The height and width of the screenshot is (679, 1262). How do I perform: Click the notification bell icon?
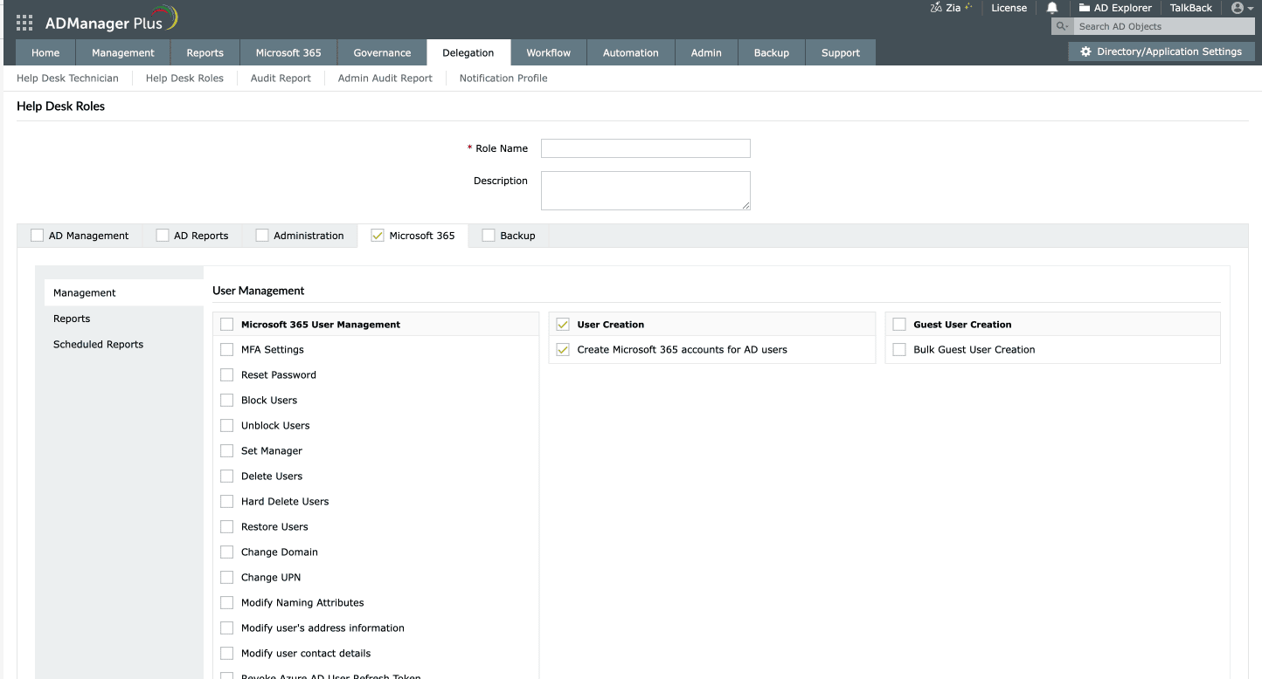(x=1051, y=8)
